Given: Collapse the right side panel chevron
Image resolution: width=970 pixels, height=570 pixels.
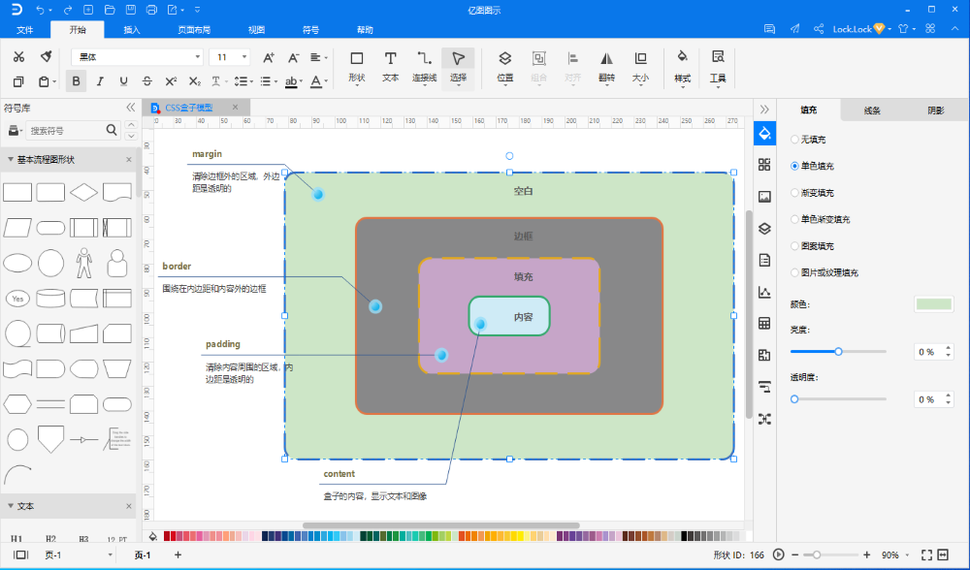Looking at the screenshot, I should [x=764, y=110].
